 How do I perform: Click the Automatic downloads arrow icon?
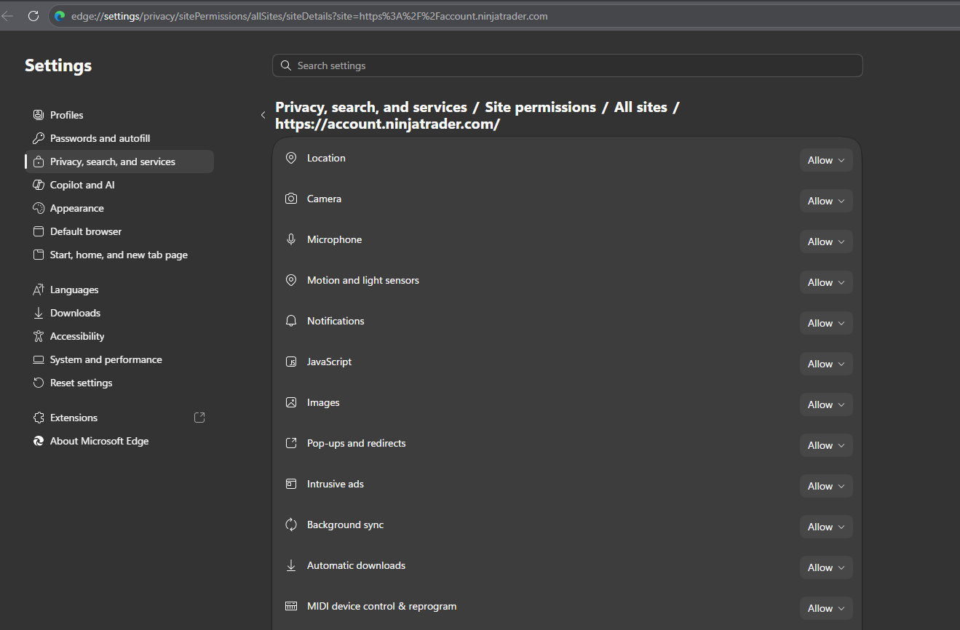click(291, 565)
